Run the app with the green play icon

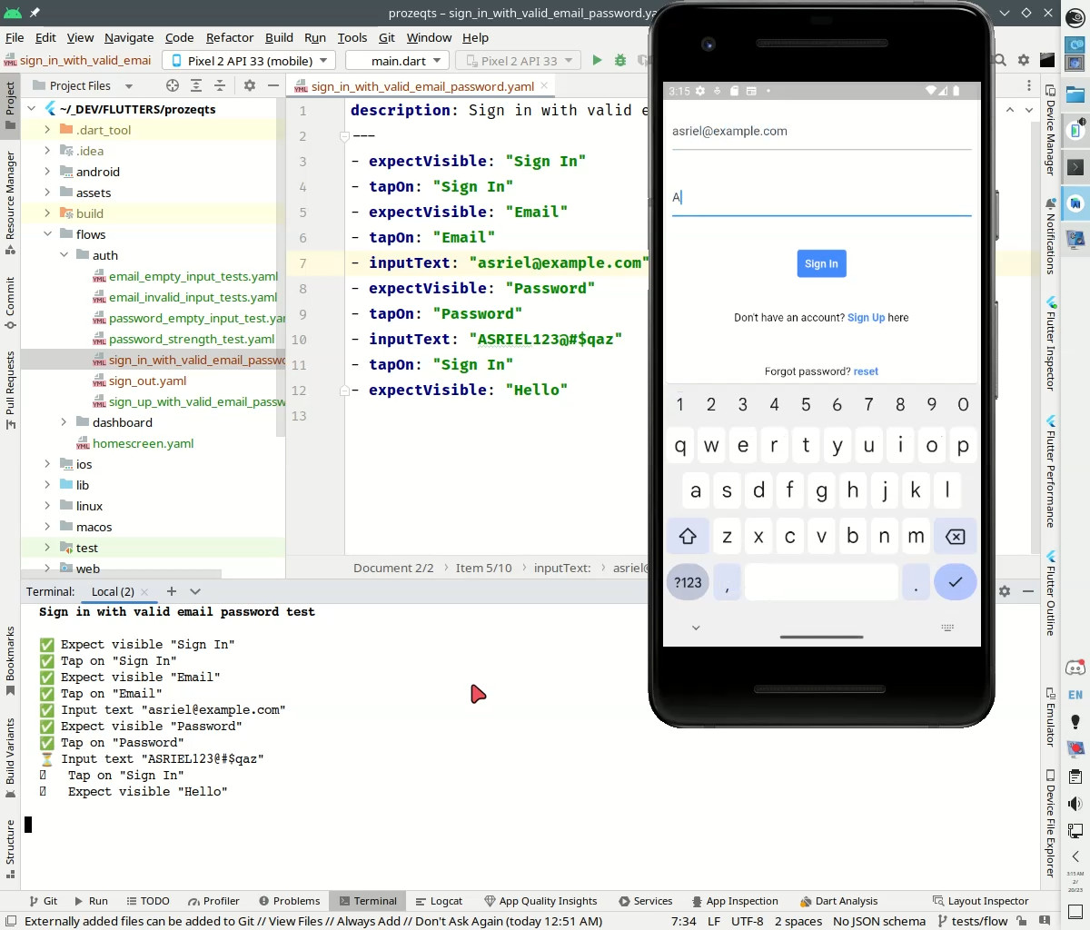(x=597, y=60)
